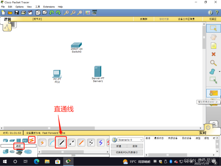Pick the phone line cable
The image size is (221, 166).
point(91,143)
